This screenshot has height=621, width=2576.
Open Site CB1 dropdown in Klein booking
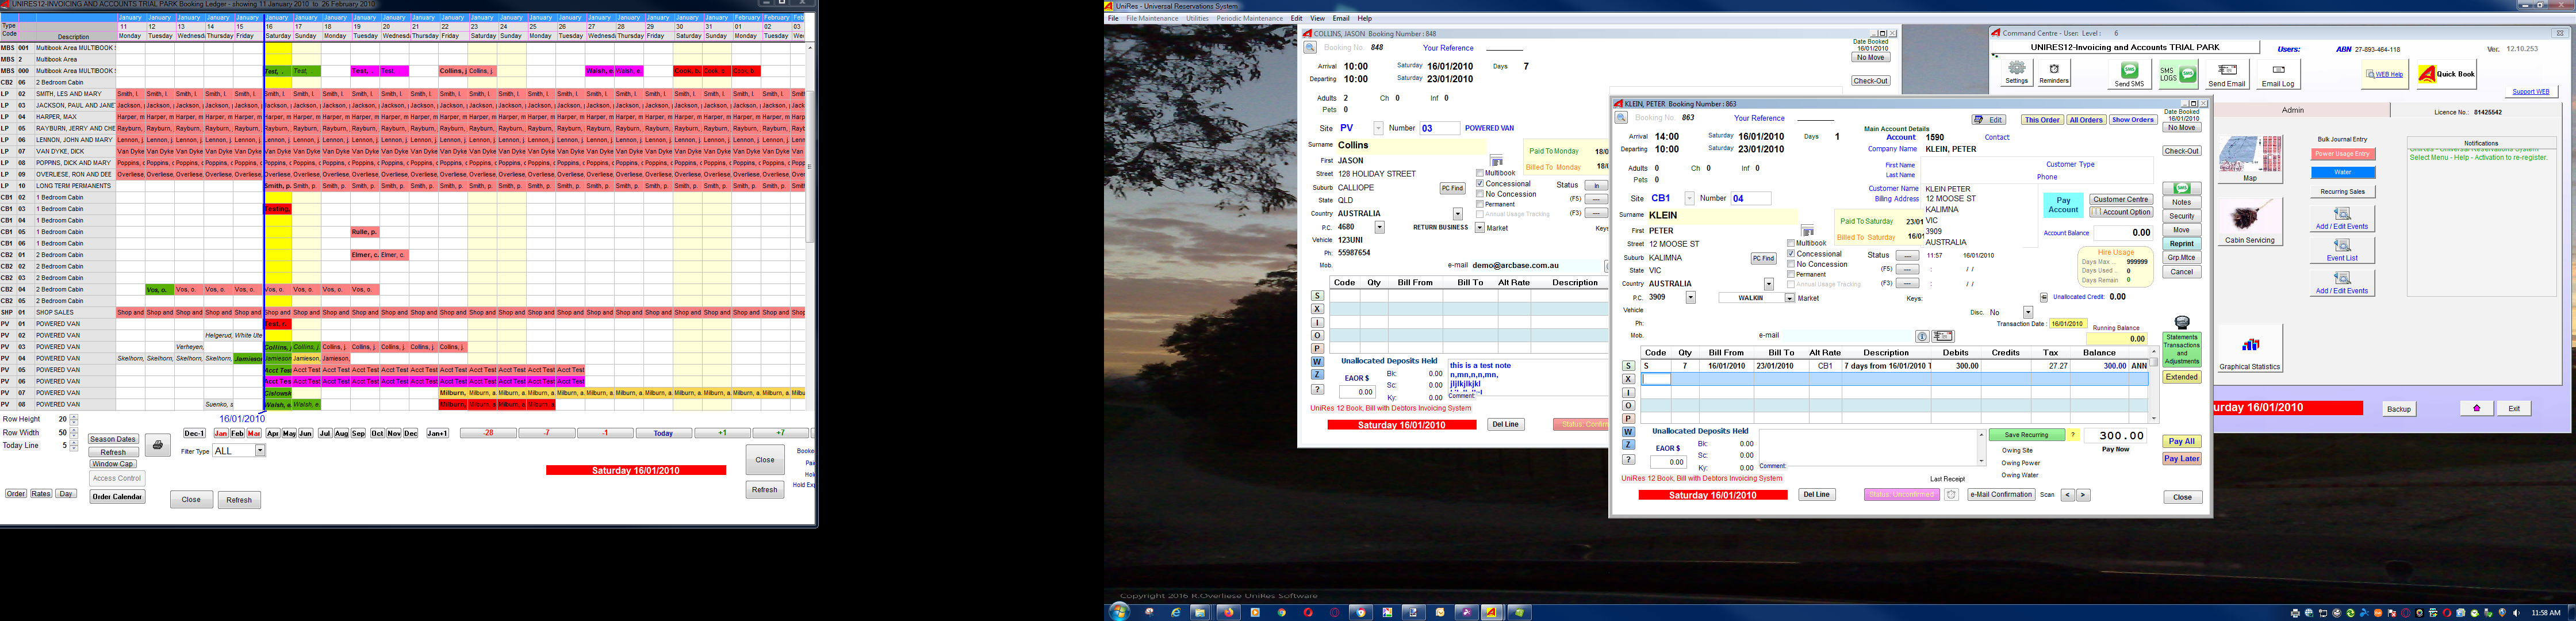tap(1689, 198)
